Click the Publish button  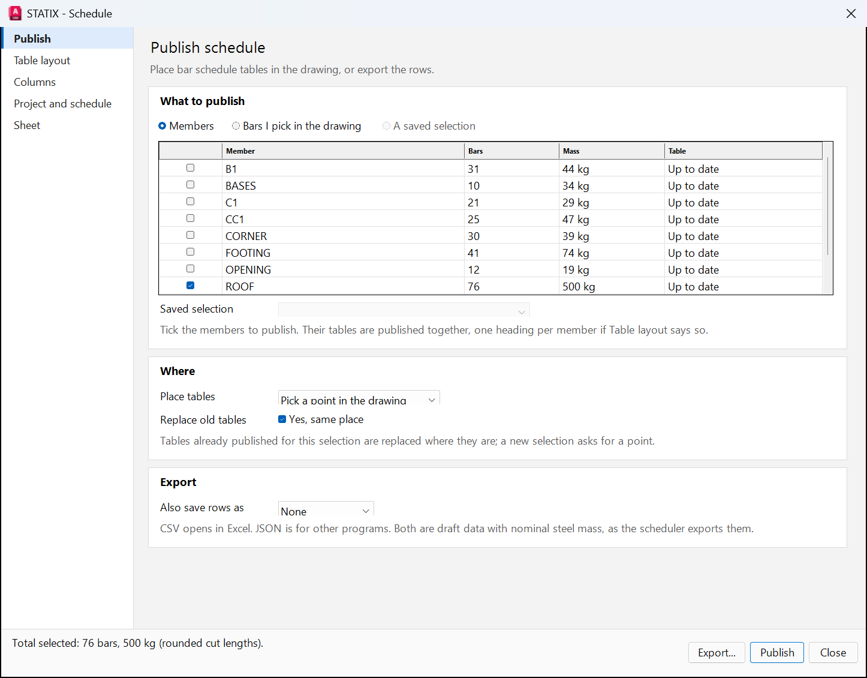point(777,653)
